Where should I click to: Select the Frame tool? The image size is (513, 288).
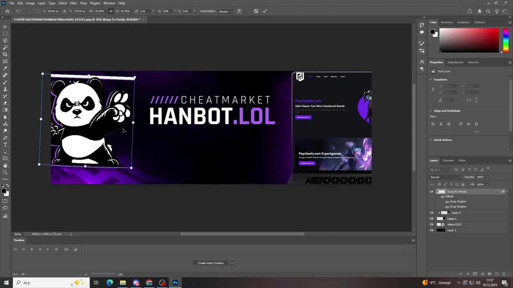(5, 62)
